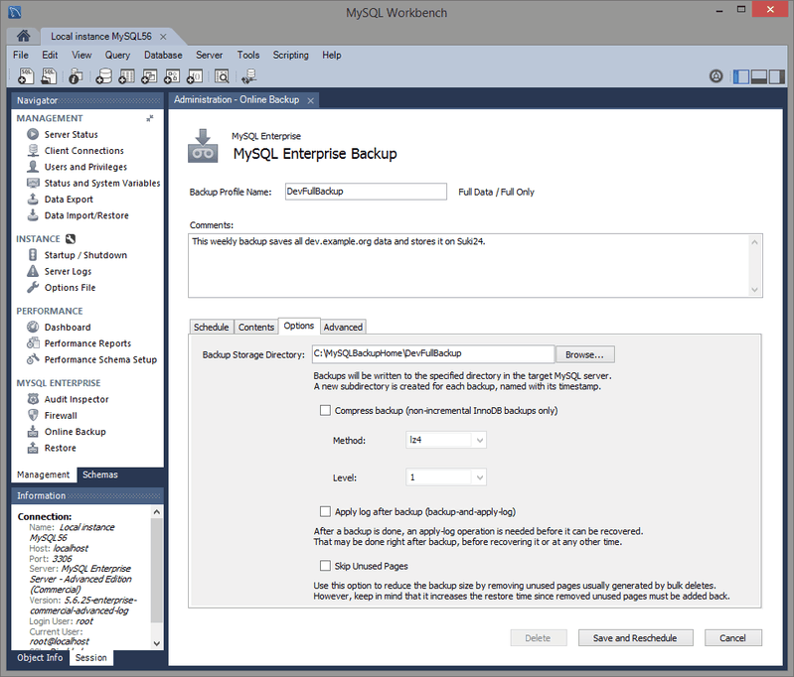The image size is (794, 677).
Task: Search table data toolbar icon
Action: point(222,75)
